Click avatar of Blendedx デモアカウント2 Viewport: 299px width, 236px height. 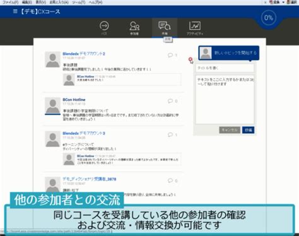click(x=52, y=60)
